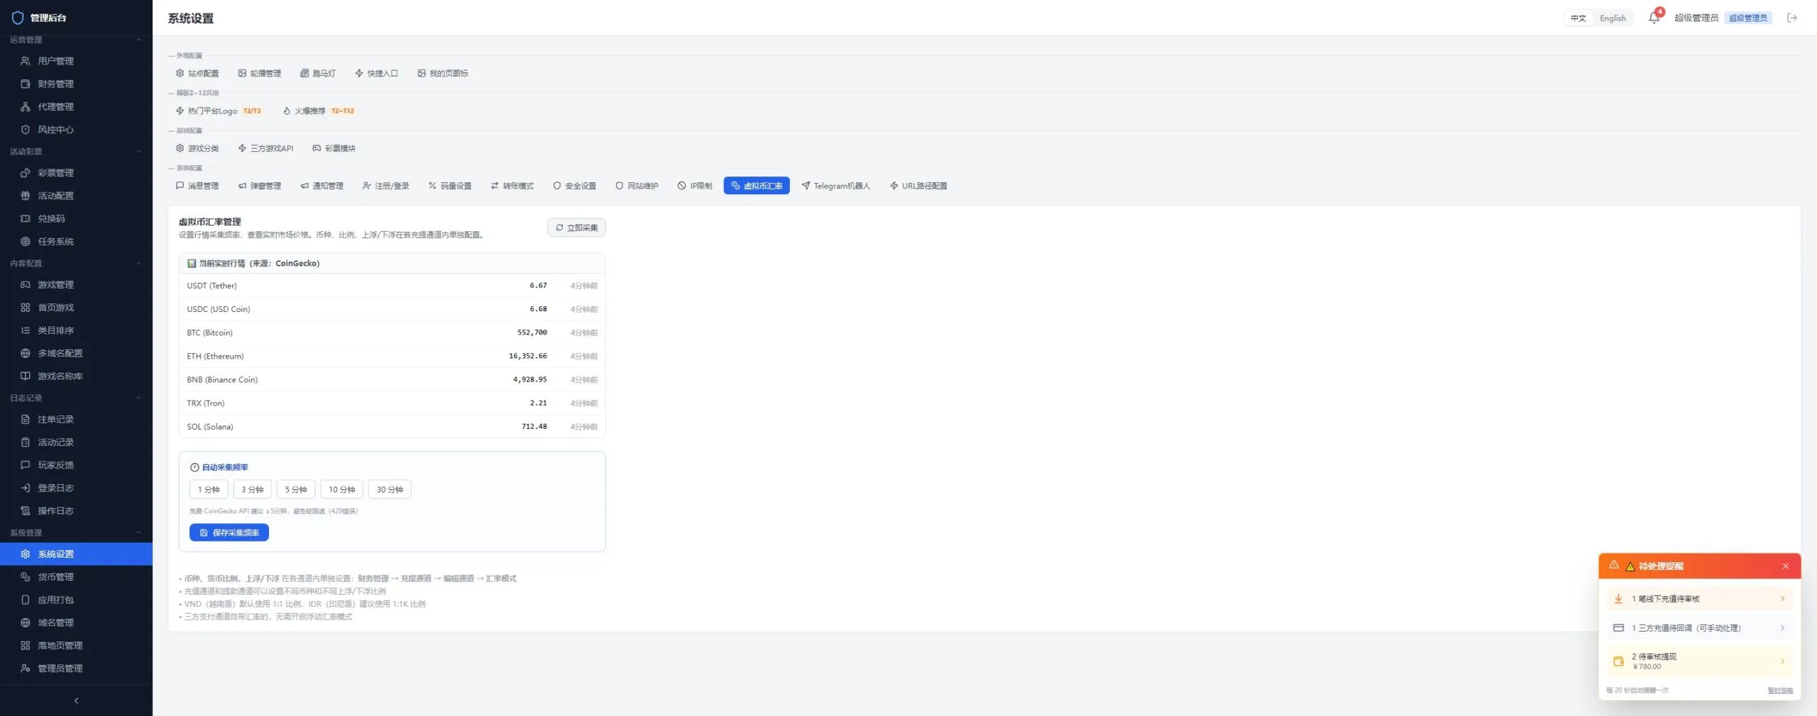Open the 三方游戏API tab
This screenshot has height=716, width=1817.
pos(265,148)
